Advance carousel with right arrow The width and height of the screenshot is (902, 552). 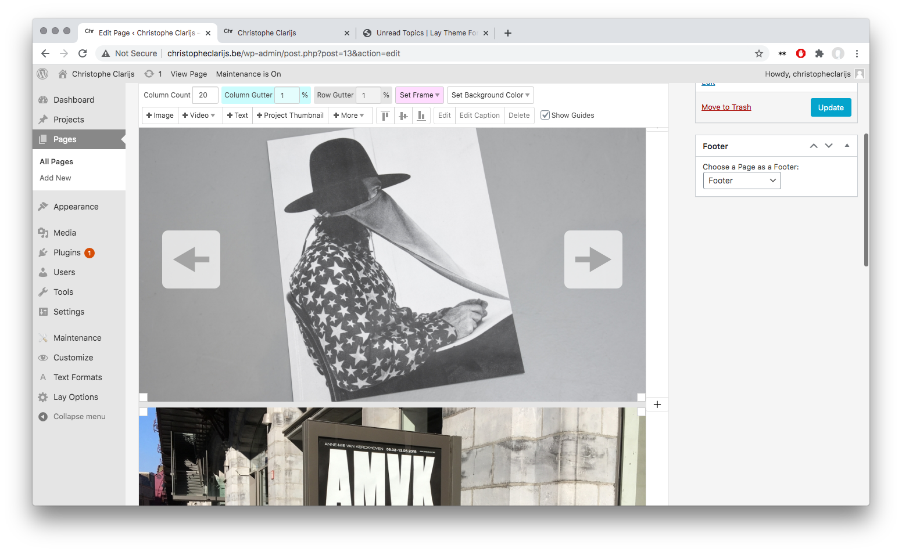click(593, 259)
